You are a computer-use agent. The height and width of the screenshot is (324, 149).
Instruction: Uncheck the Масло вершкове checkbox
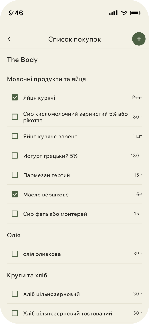tap(15, 194)
